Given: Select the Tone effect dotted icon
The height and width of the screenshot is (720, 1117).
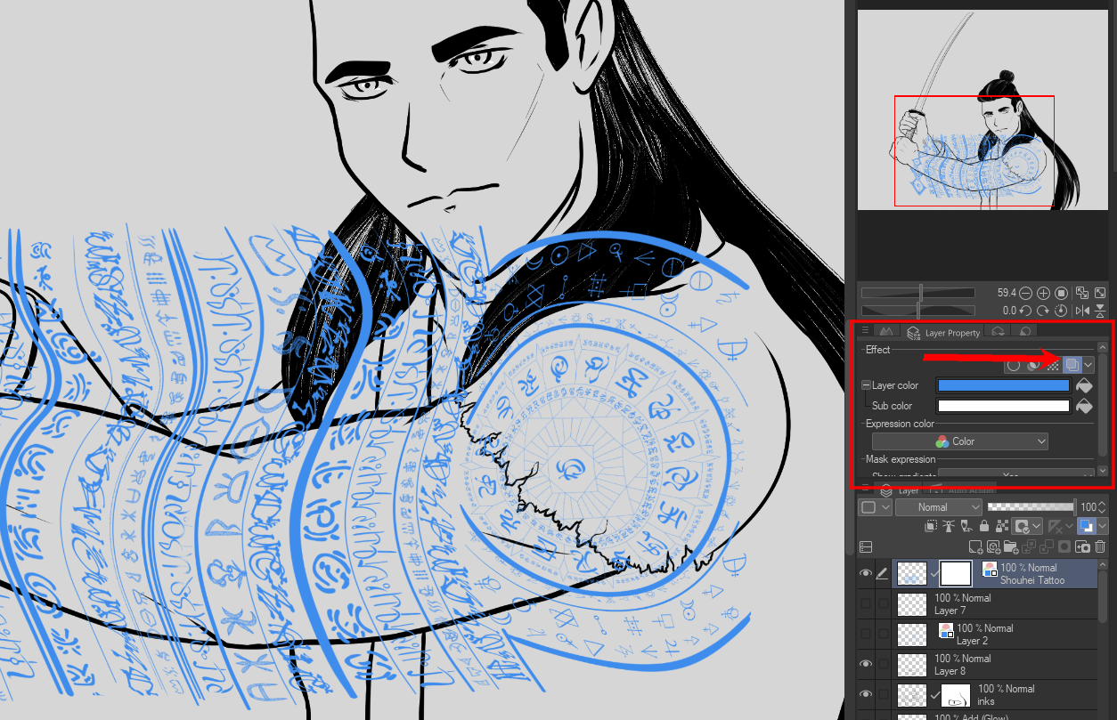Looking at the screenshot, I should (1053, 366).
